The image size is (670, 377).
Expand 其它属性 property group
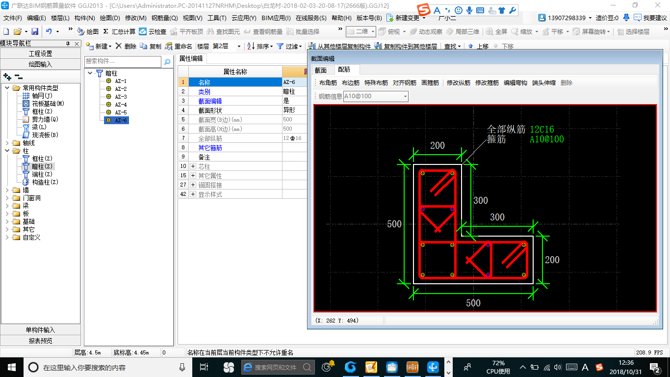coord(193,176)
